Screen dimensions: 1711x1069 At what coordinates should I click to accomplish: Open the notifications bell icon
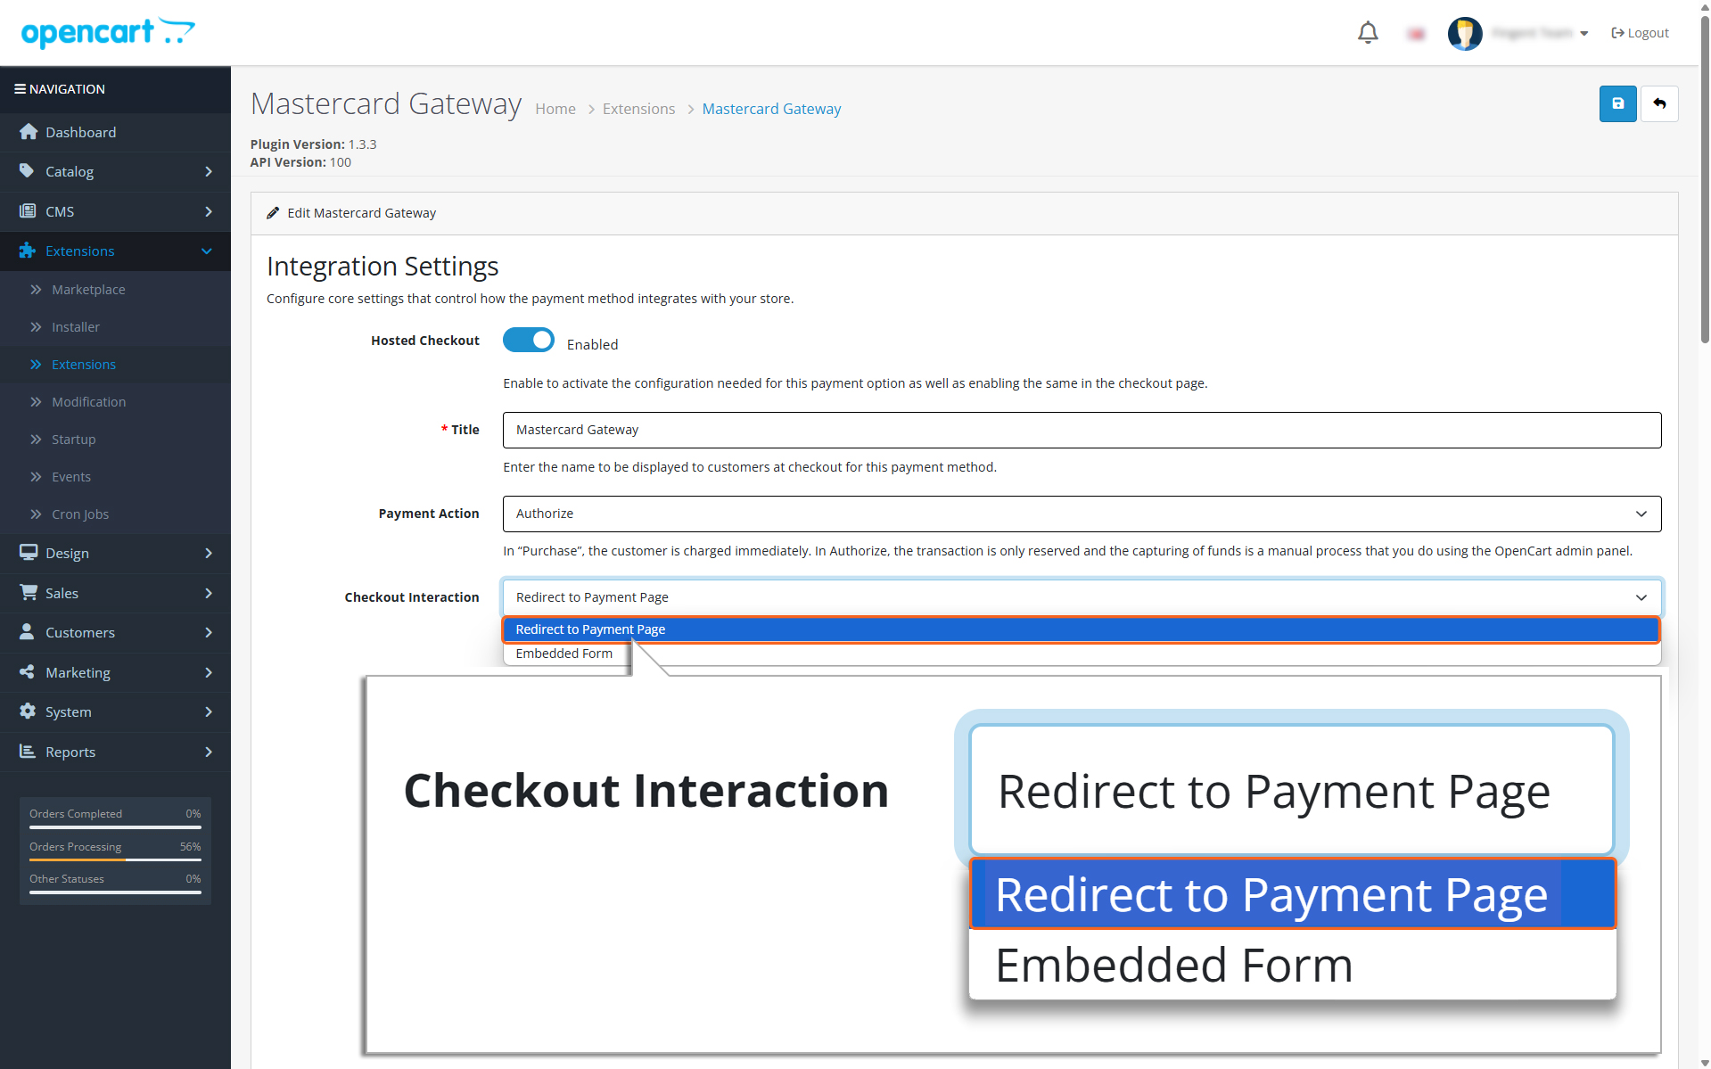tap(1368, 33)
